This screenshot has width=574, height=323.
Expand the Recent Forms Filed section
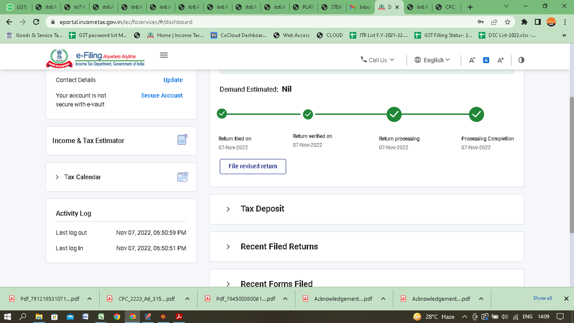(228, 283)
